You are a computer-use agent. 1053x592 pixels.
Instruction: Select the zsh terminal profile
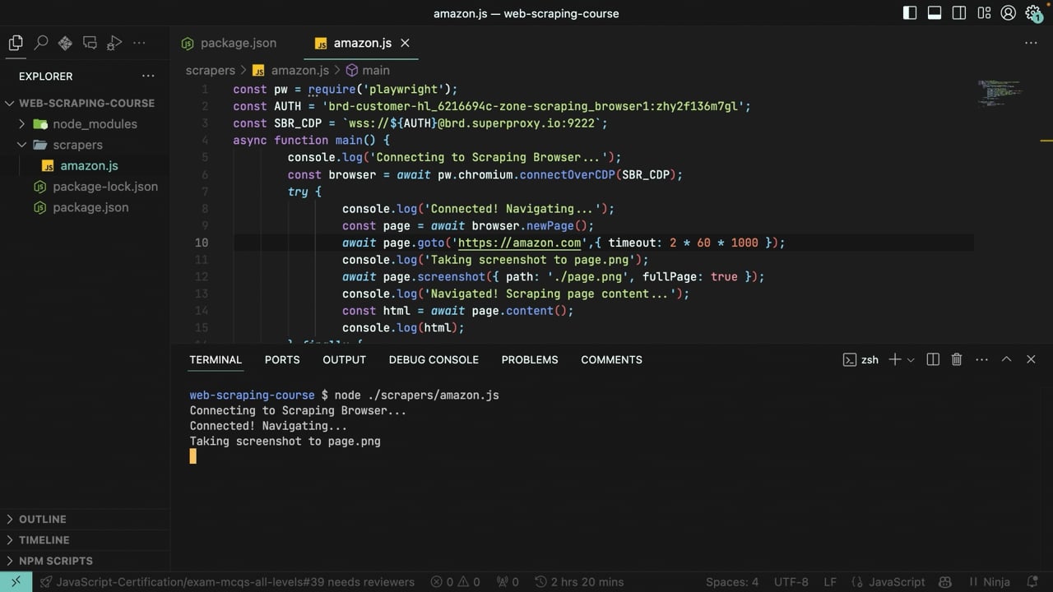click(860, 359)
